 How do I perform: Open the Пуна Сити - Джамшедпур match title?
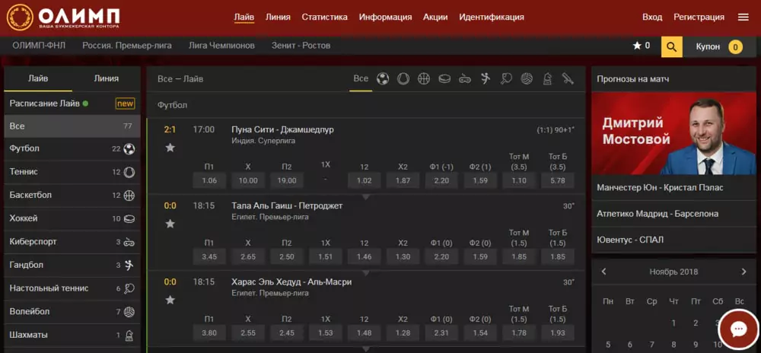282,129
